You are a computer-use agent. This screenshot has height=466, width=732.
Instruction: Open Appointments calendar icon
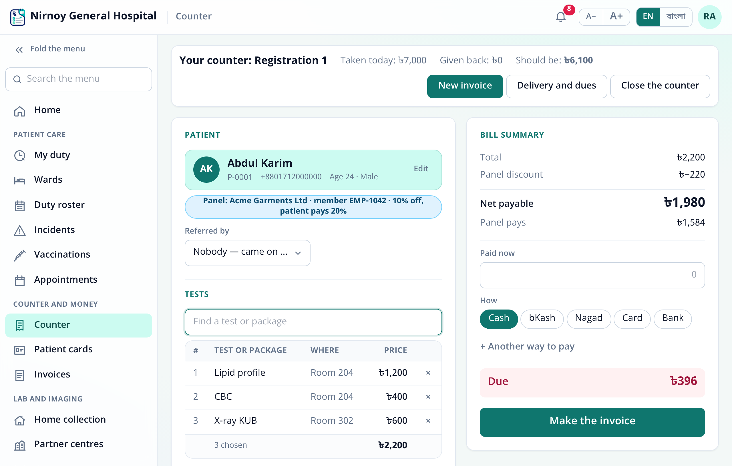[x=20, y=280]
